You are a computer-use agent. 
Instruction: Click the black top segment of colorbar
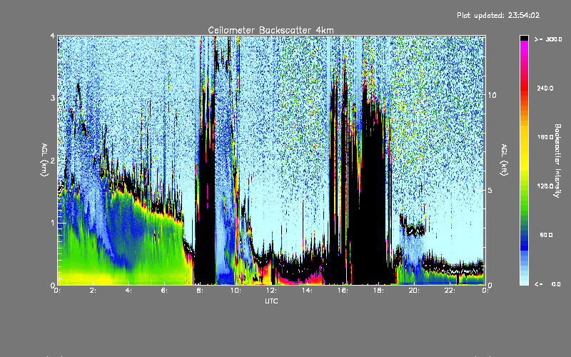(x=524, y=38)
